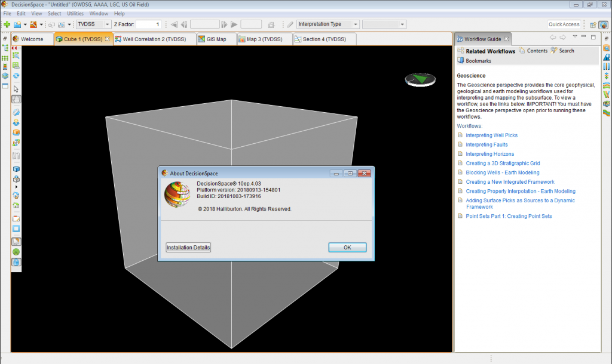Click the blue refresh arrows icon
The height and width of the screenshot is (364, 612).
click(16, 76)
